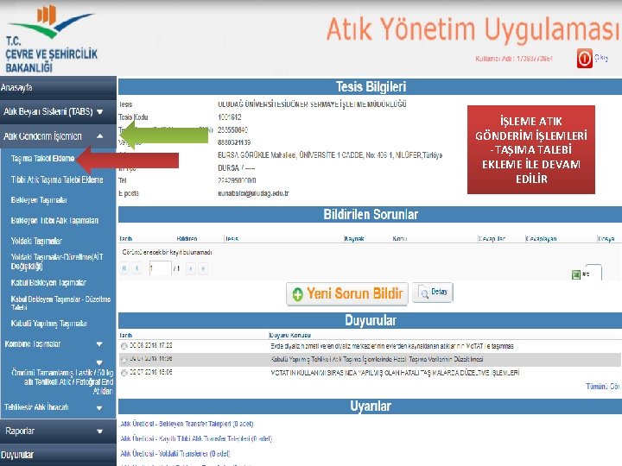Viewport: 622px width, 466px height.
Task: Open Kabul Bekleyen Taşımalar
Action: 48,282
